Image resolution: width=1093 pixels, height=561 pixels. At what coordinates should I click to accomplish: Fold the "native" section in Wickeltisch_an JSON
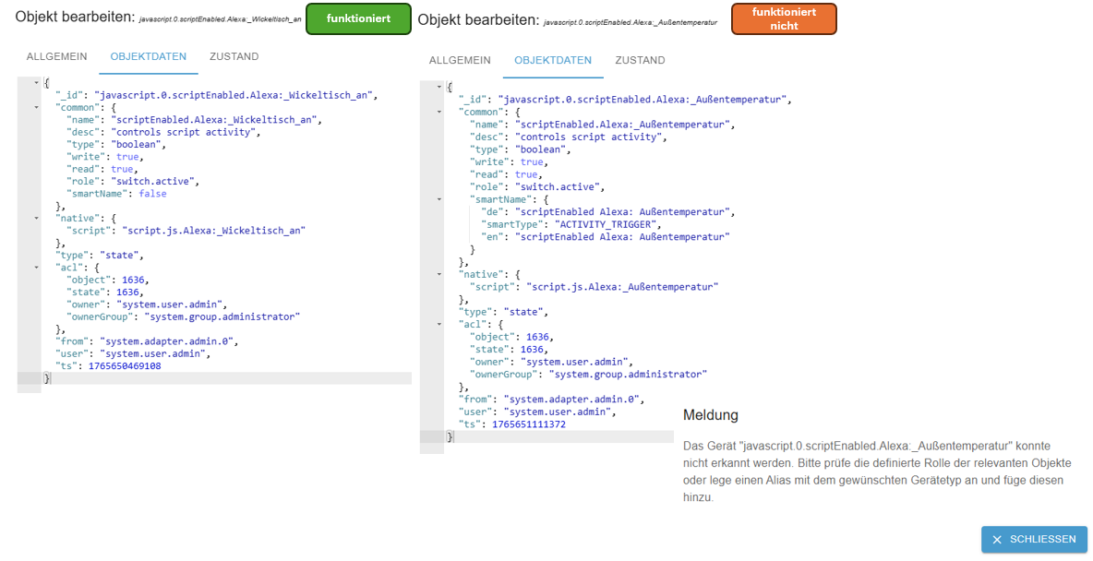(36, 219)
